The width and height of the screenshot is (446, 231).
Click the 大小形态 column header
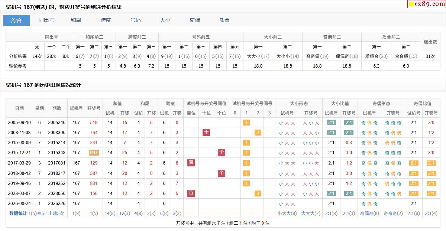pyautogui.click(x=299, y=104)
